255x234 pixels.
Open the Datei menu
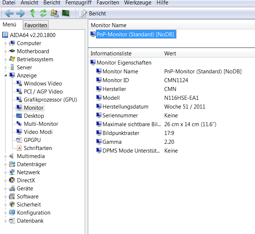point(9,3)
